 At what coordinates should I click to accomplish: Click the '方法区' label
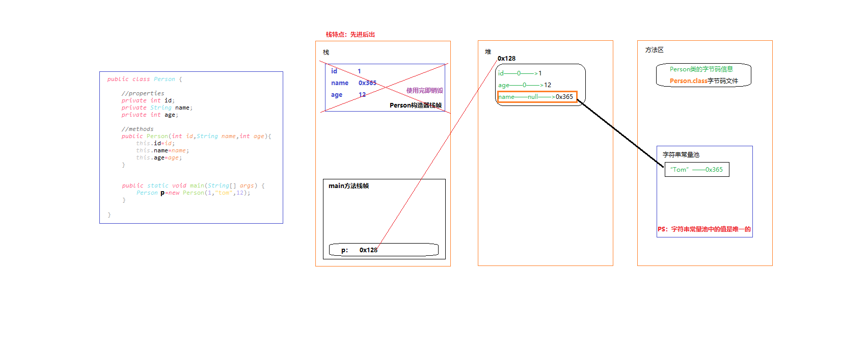(654, 50)
